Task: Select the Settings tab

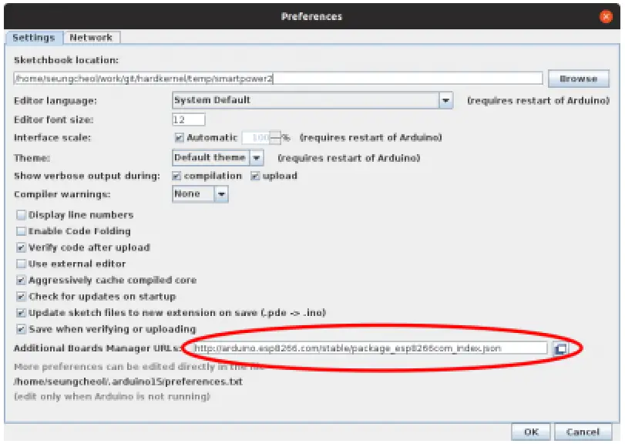Action: pyautogui.click(x=33, y=38)
